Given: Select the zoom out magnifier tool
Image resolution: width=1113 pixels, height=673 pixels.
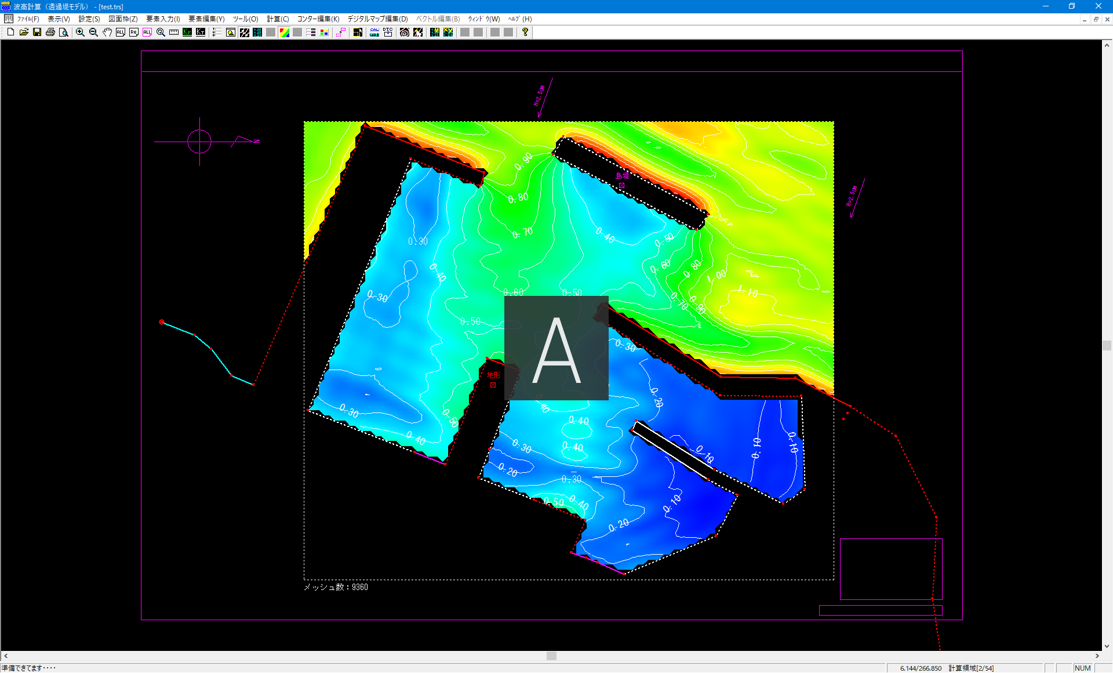Looking at the screenshot, I should [93, 32].
